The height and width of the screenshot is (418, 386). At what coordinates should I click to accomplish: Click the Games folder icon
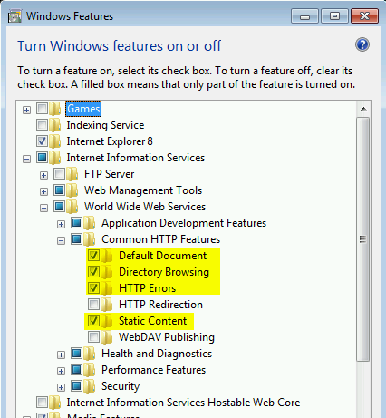pos(55,109)
